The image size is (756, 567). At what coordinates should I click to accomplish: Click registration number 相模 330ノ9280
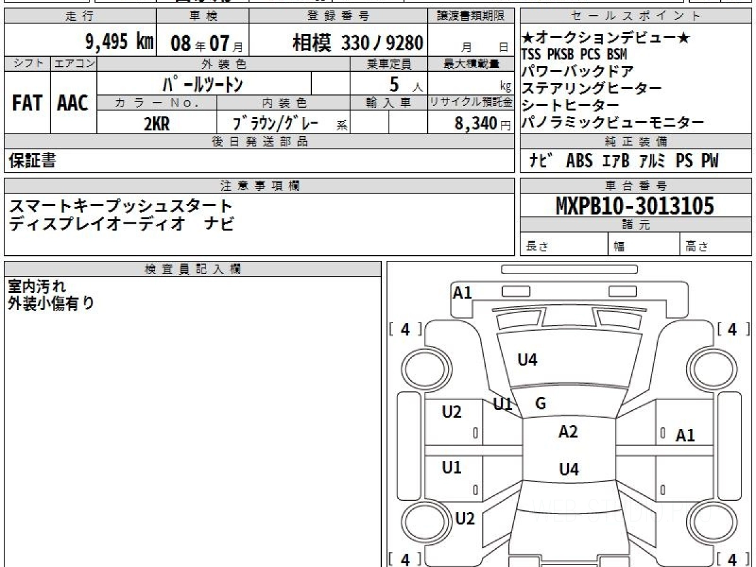tap(357, 43)
